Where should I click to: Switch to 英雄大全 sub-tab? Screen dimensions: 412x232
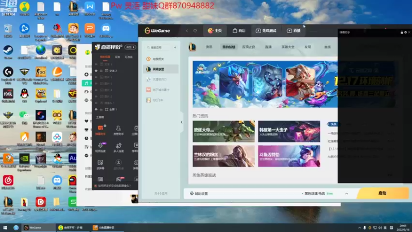[288, 47]
